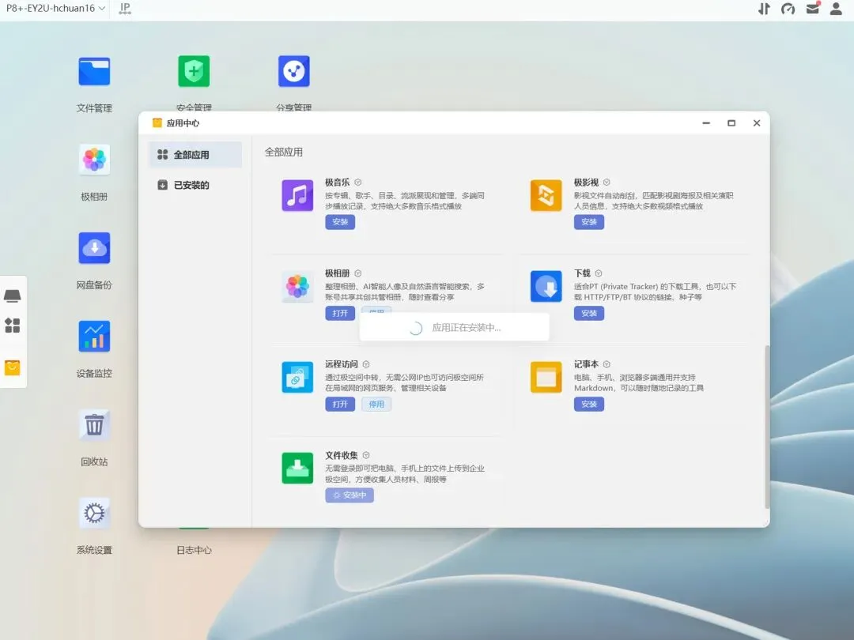Open the transfer arrows icon in top bar
Image resolution: width=854 pixels, height=640 pixels.
point(764,8)
